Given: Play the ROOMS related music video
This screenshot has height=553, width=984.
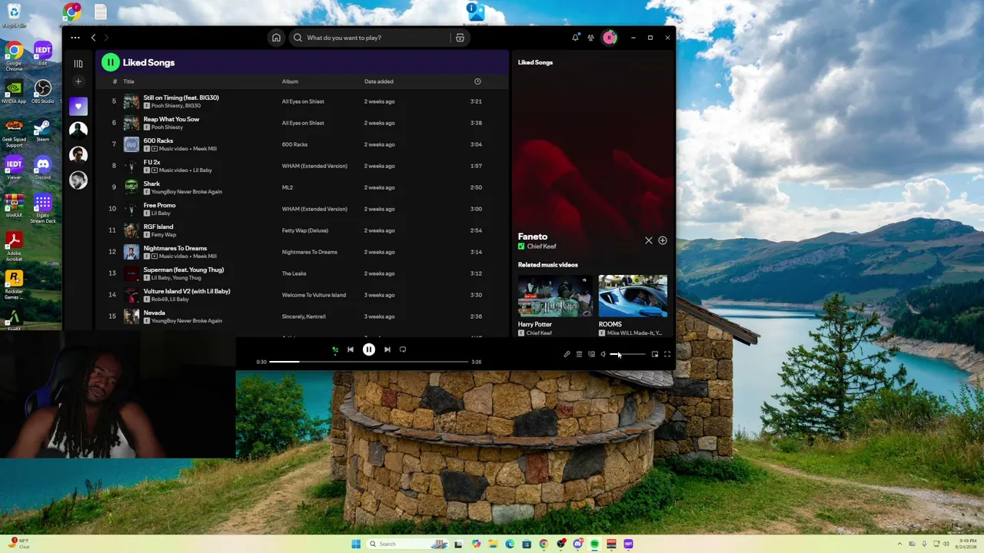Looking at the screenshot, I should pos(633,296).
